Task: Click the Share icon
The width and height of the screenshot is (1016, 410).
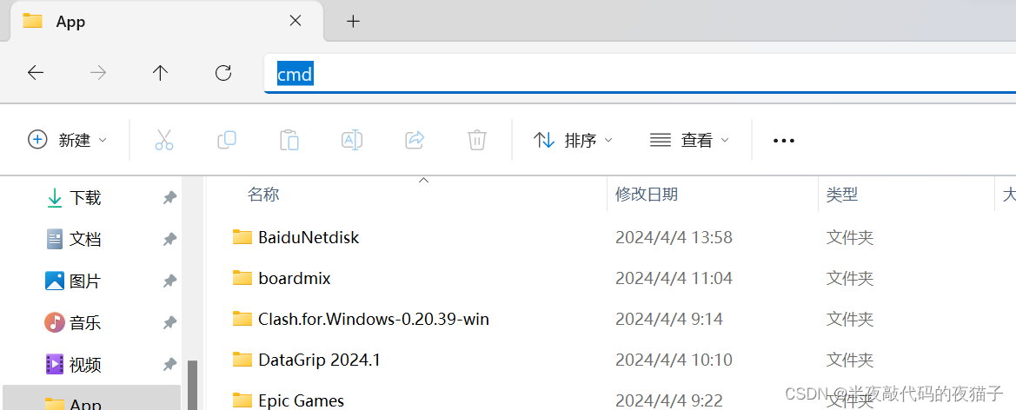Action: coord(415,140)
